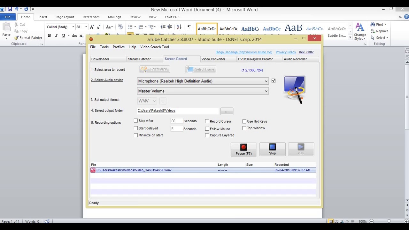This screenshot has width=409, height=230.
Task: Click the Sort A-Z icon
Action: (x=179, y=27)
